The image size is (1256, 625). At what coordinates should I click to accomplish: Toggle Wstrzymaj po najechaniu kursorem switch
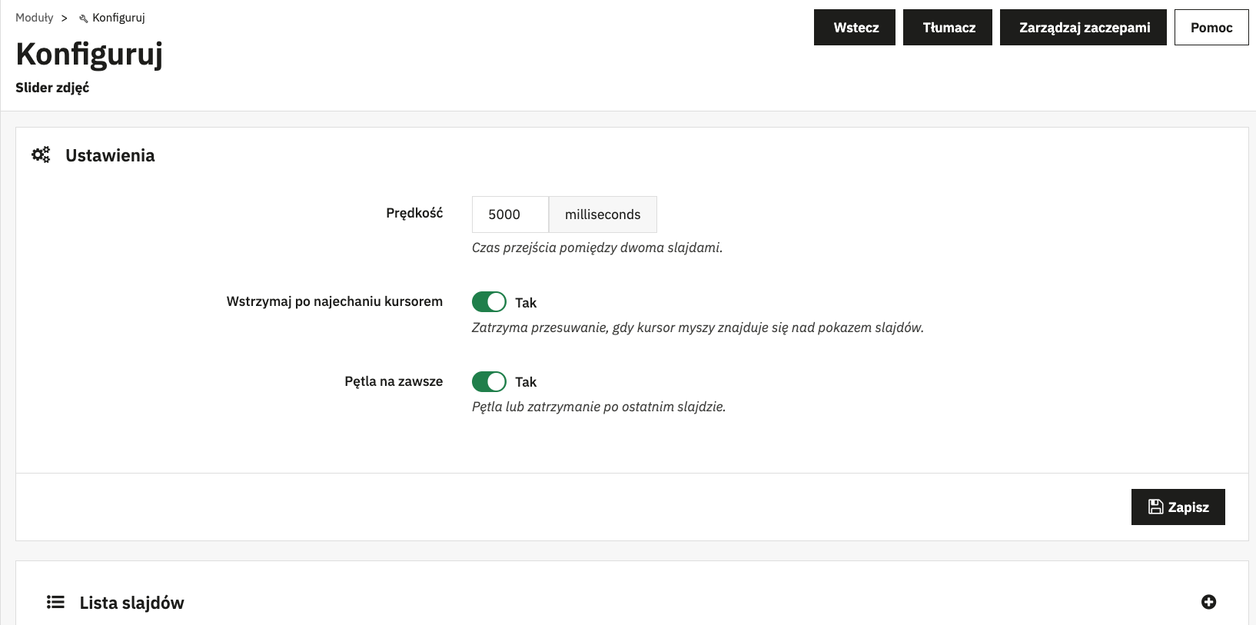489,302
